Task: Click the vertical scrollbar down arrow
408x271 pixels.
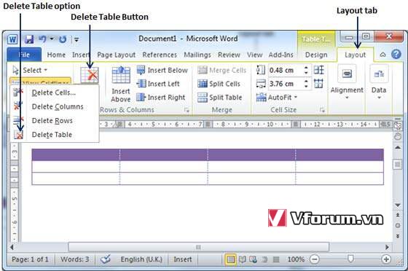Action: click(x=398, y=205)
